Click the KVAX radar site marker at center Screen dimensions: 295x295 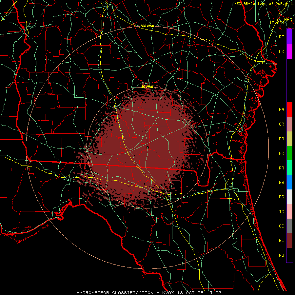[148, 148]
